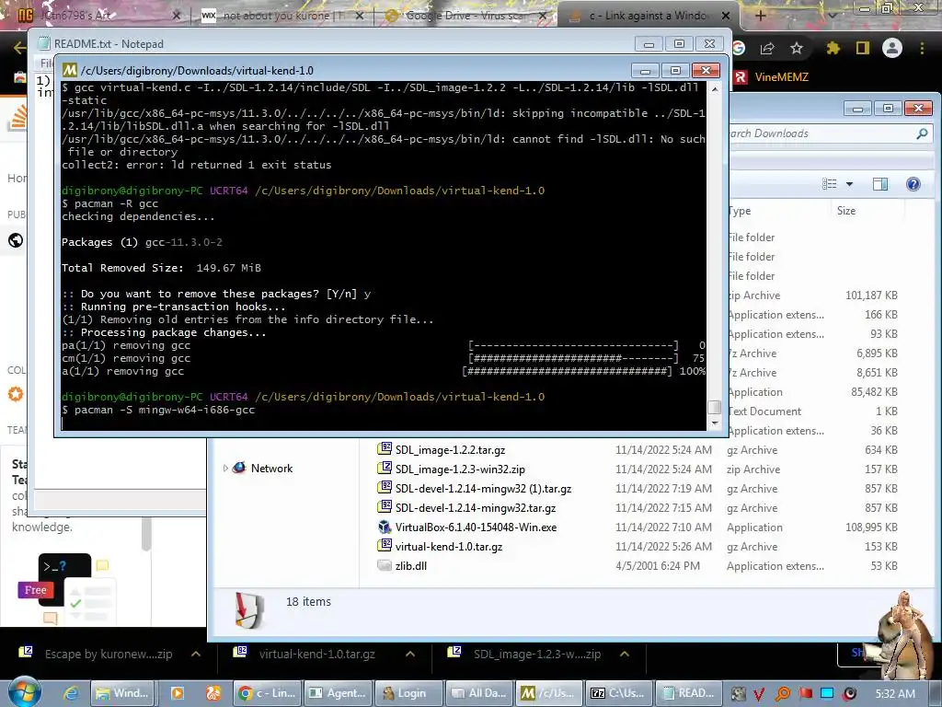
Task: Switch to the Chrome 'c - Lin...' taskbar button
Action: click(x=268, y=693)
